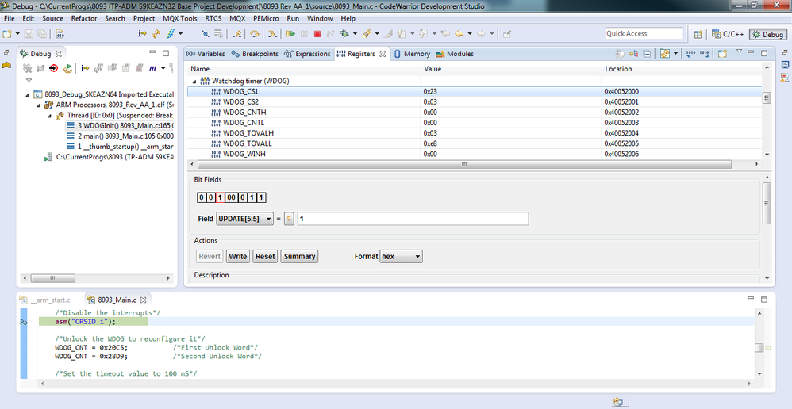Viewport: 792px width, 409px height.
Task: Click the red Terminate toolbar icon
Action: pos(317,34)
